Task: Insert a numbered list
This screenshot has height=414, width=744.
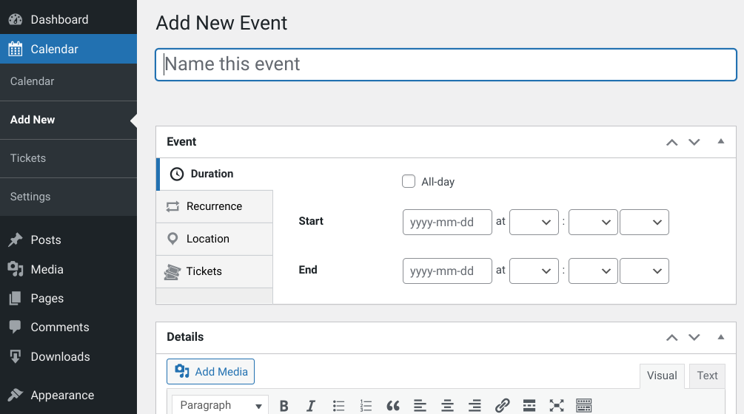Action: pos(366,405)
